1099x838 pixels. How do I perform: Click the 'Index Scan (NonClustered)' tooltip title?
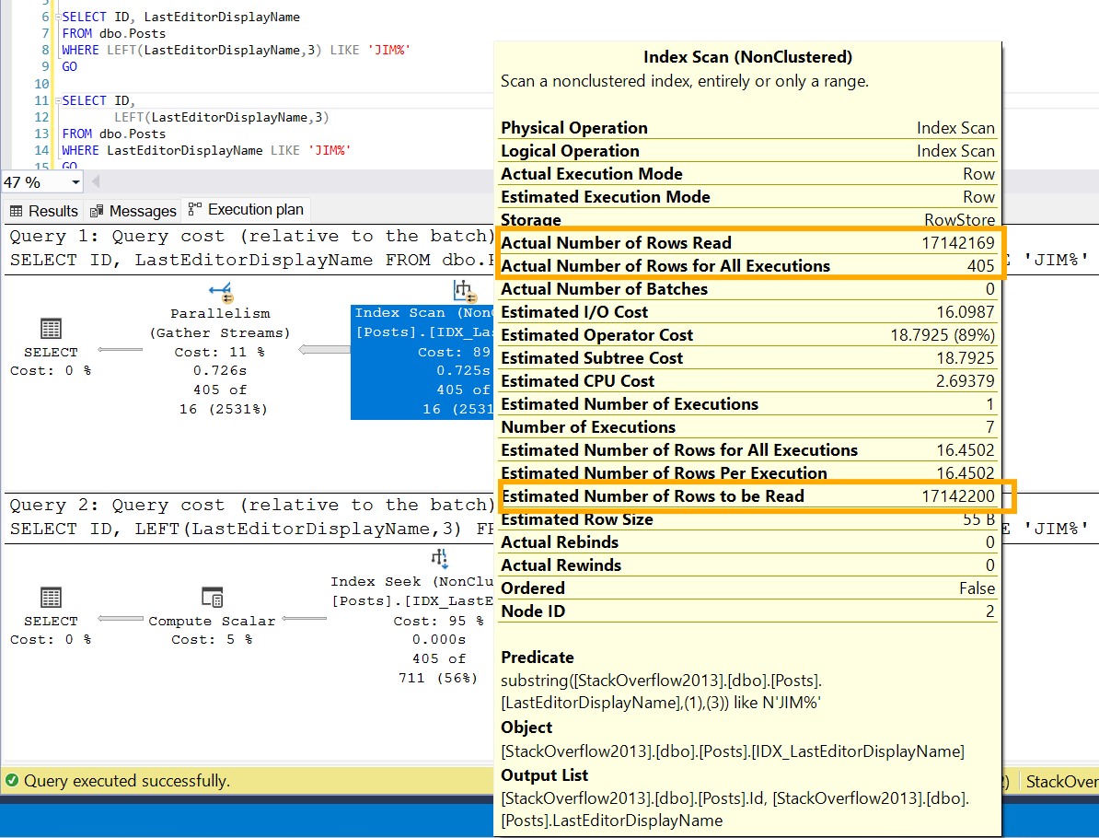[x=747, y=57]
